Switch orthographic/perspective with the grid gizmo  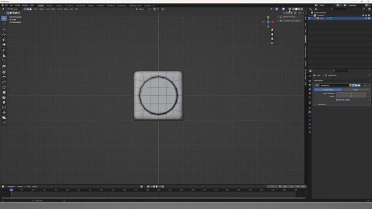272,43
